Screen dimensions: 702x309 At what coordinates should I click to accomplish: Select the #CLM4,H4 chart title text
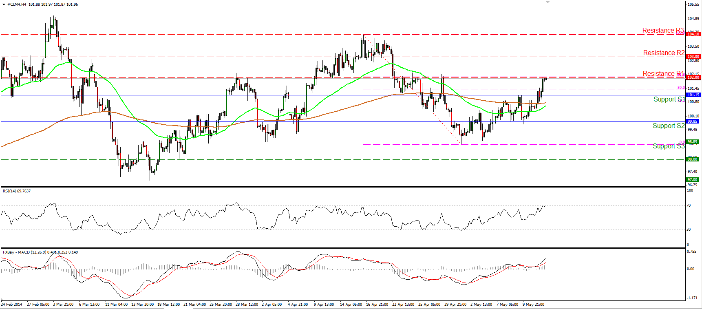[x=17, y=4]
